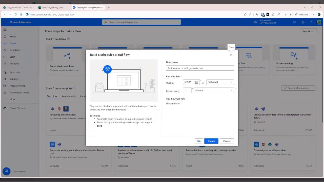Click the Create button in dialog
Screen dimensions: 324x182
click(x=211, y=141)
